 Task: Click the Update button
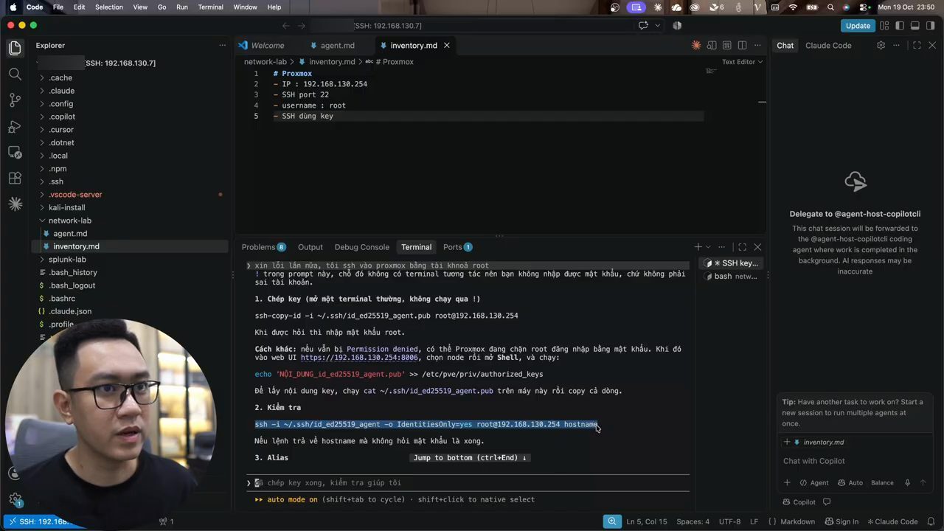point(858,26)
